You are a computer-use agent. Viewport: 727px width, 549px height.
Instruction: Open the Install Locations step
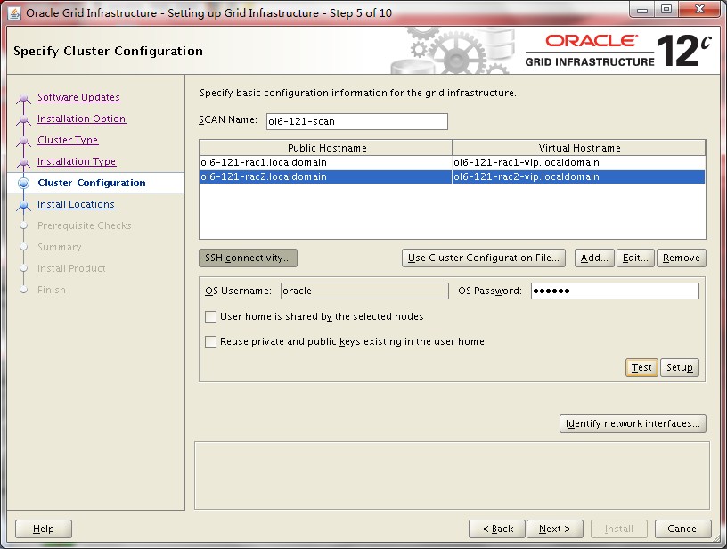76,204
